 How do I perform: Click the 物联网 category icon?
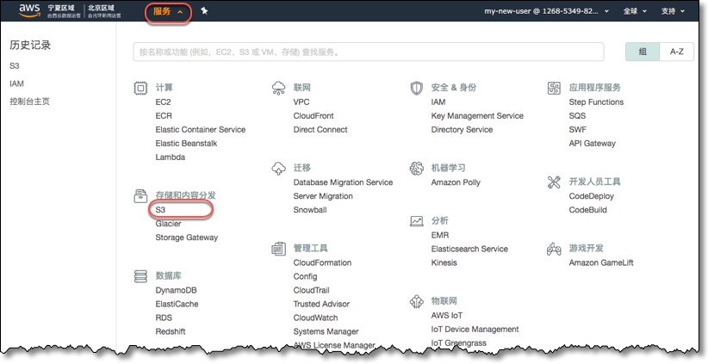pos(416,301)
